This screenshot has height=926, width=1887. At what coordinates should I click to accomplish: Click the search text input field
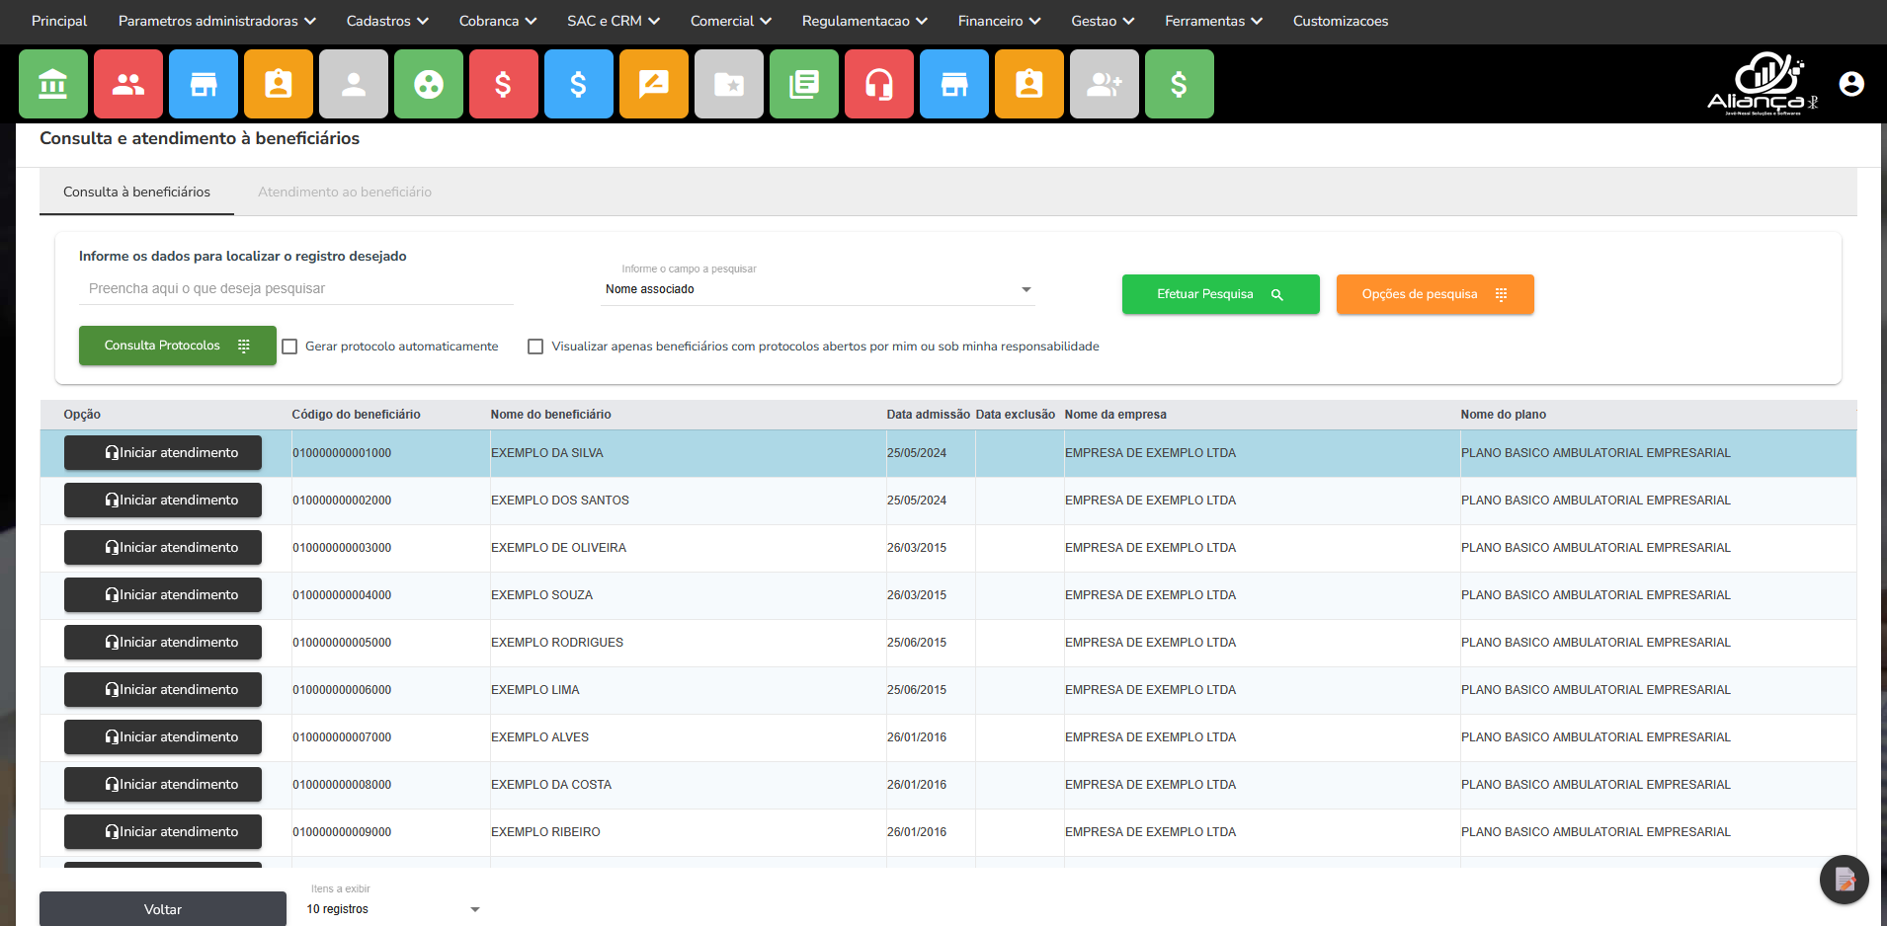pos(296,288)
